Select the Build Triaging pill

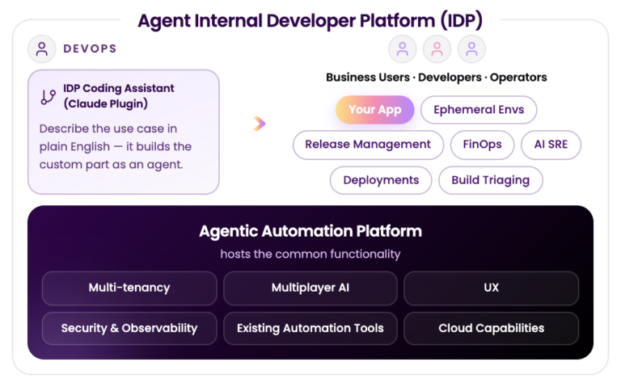pyautogui.click(x=490, y=180)
